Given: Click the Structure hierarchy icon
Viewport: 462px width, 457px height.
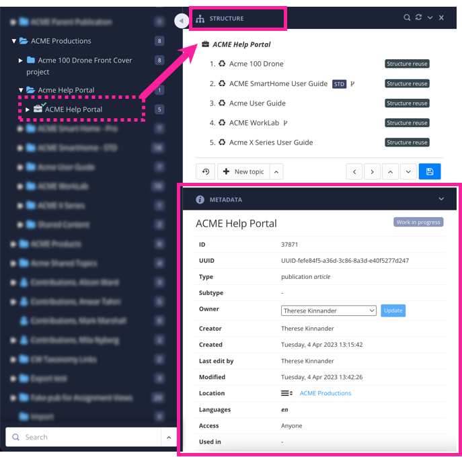Looking at the screenshot, I should point(200,19).
